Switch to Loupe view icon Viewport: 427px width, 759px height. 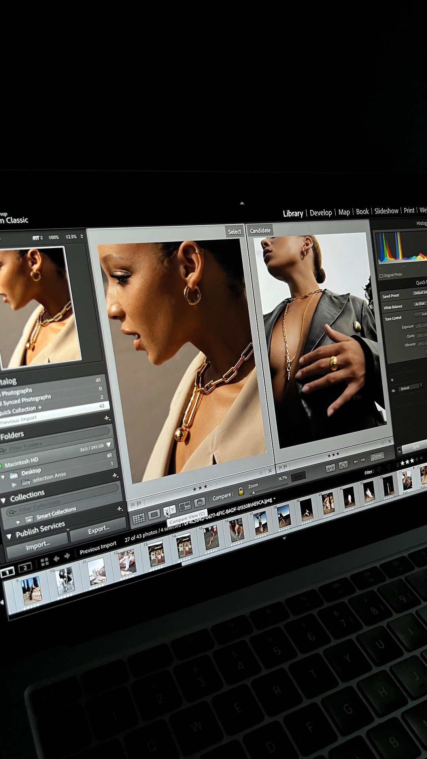[154, 514]
